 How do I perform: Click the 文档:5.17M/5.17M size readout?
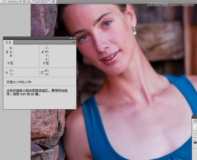(19, 82)
